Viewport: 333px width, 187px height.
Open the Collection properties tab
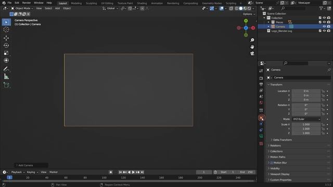pyautogui.click(x=261, y=110)
